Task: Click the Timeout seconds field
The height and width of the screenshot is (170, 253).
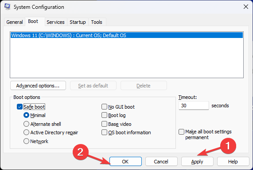Action: [x=194, y=106]
